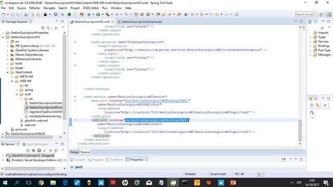Click the green Run button in main toolbar
333x187 pixels.
coord(98,15)
